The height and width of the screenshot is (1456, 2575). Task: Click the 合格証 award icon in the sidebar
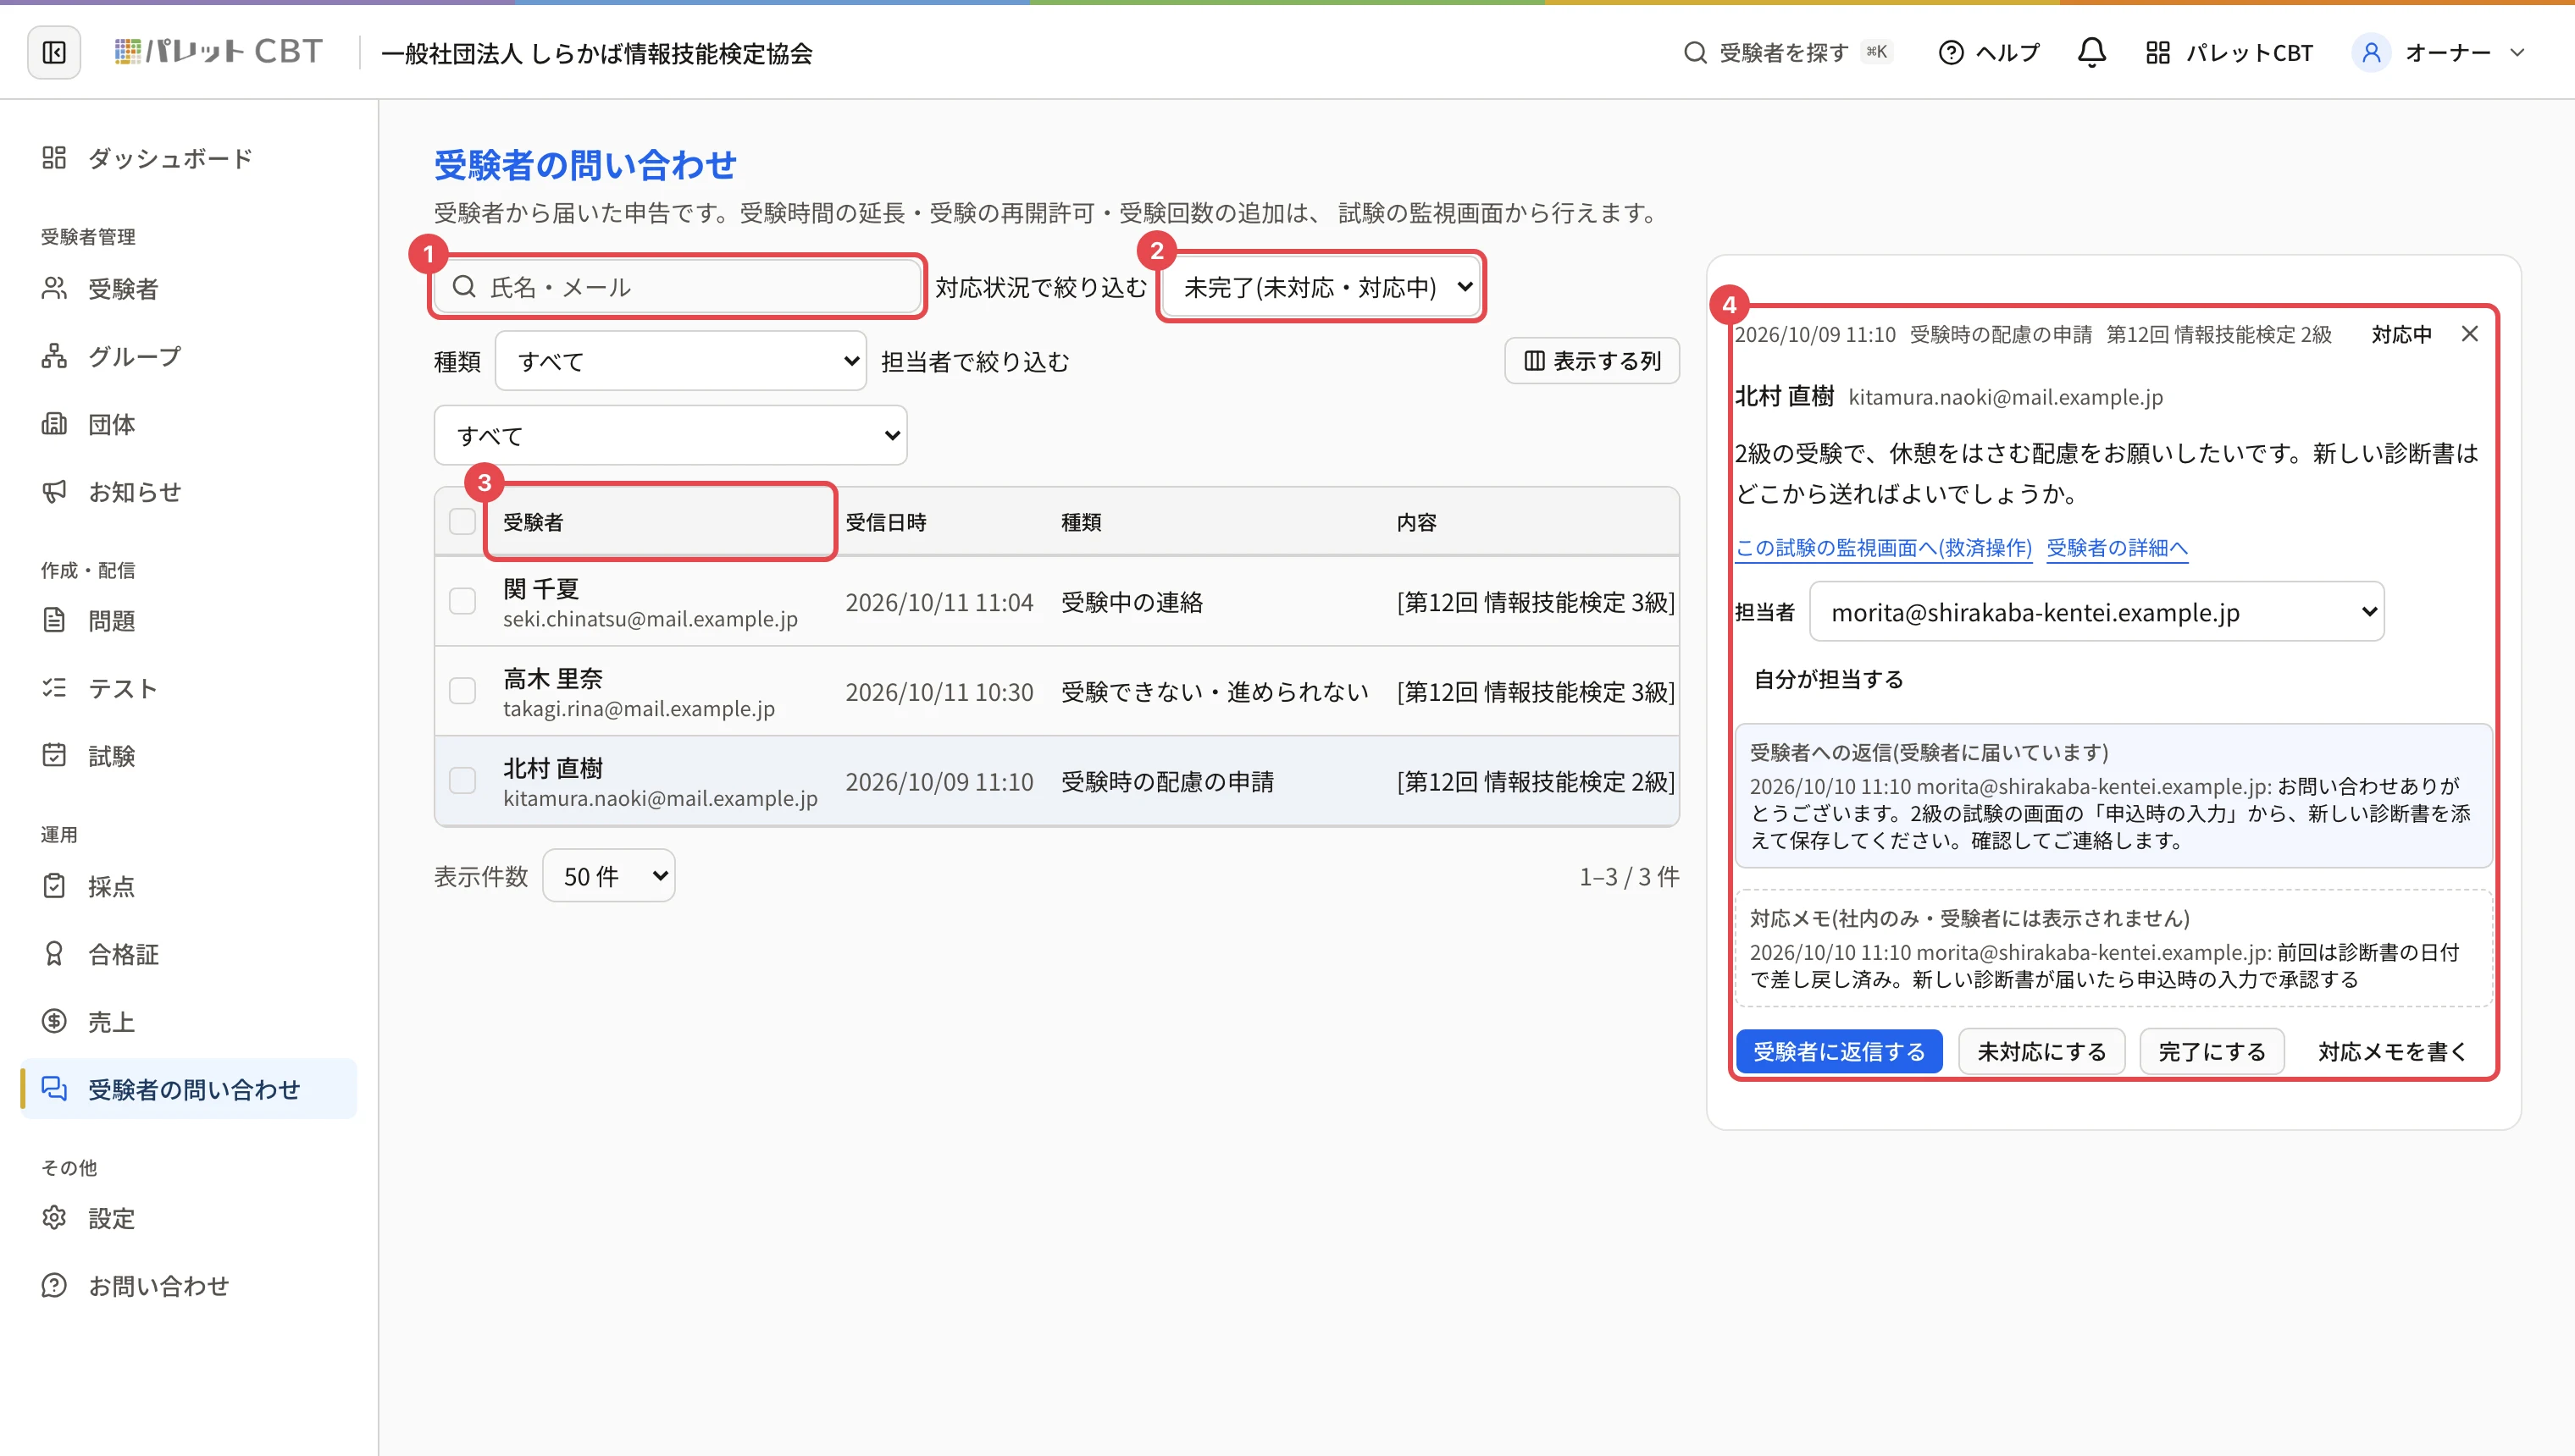coord(54,953)
